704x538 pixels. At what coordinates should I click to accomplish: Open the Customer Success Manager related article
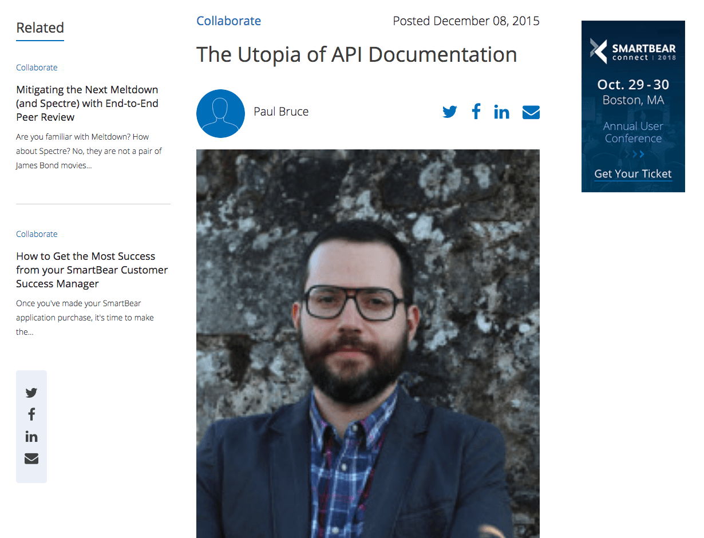pyautogui.click(x=92, y=270)
